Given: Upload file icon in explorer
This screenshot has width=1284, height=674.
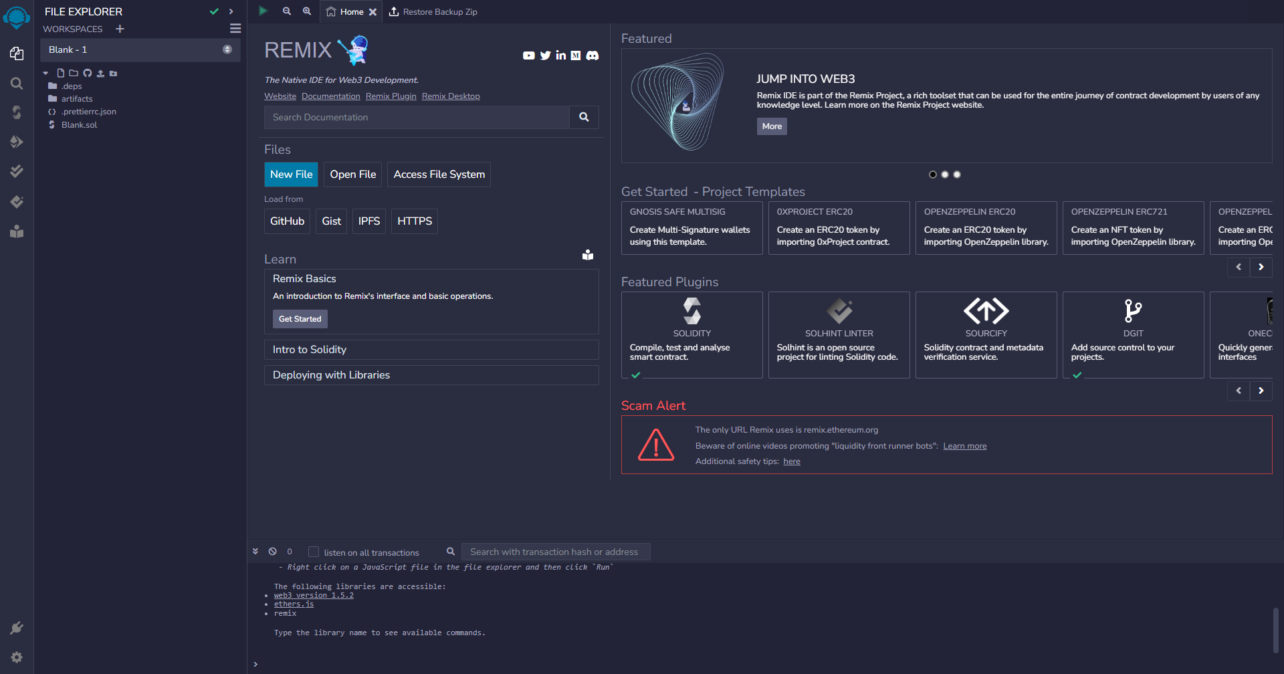Looking at the screenshot, I should click(x=100, y=73).
